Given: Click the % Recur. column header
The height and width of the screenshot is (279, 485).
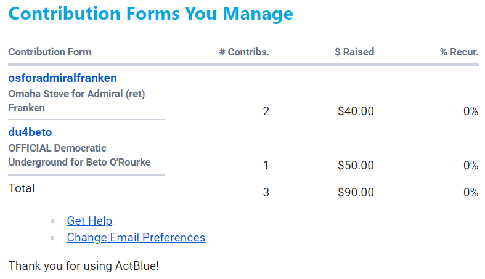Looking at the screenshot, I should pyautogui.click(x=459, y=52).
